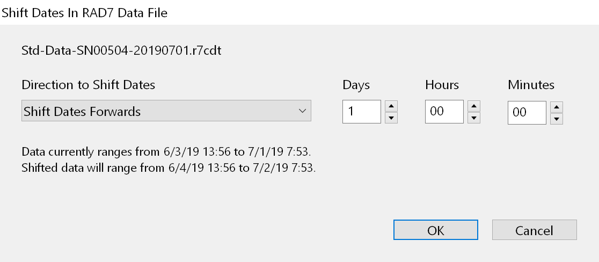
Task: Click the Minutes label
Action: 531,85
